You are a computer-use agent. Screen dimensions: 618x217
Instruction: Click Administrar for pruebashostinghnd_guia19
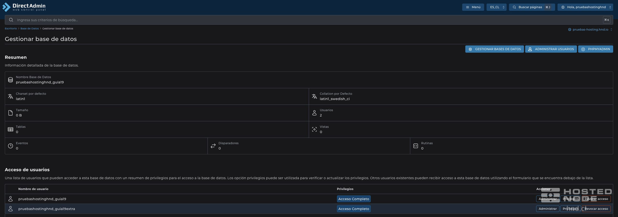[x=547, y=199]
